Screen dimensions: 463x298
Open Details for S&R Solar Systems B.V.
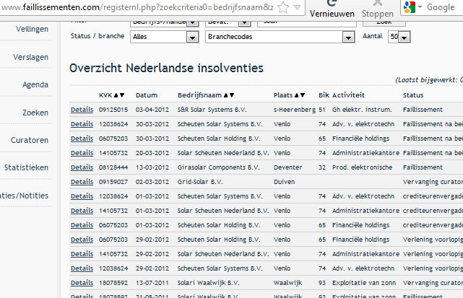point(82,110)
